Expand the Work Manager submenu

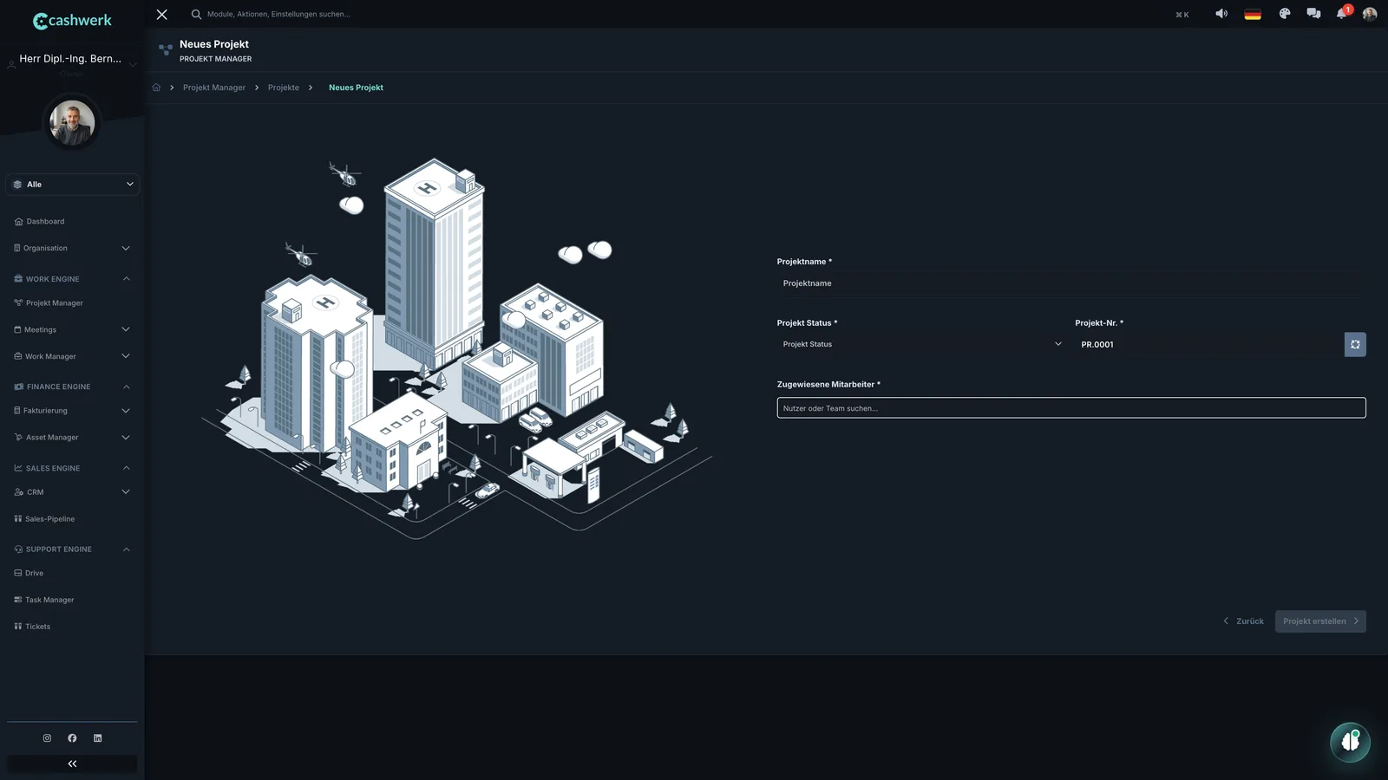(72, 356)
